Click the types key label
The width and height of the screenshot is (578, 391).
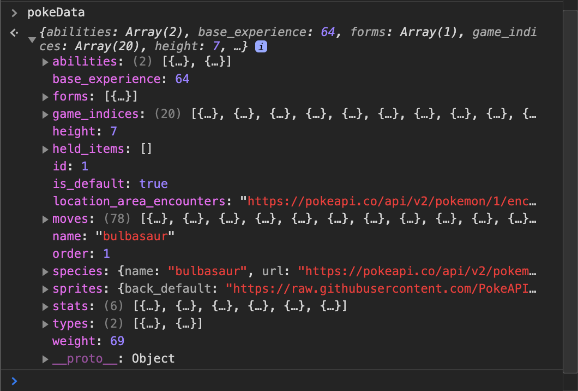pos(70,323)
